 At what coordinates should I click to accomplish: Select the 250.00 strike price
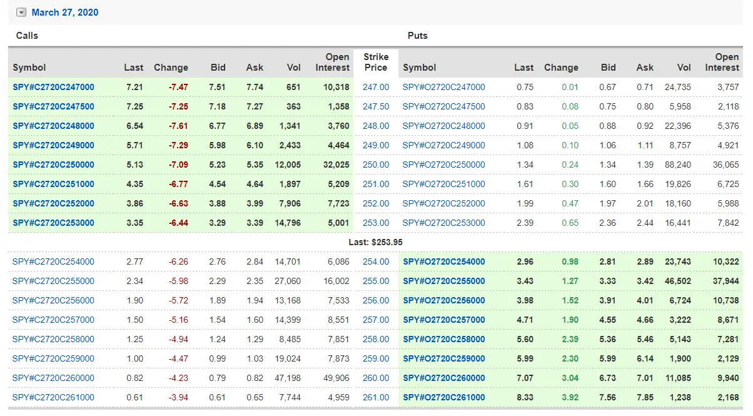coord(376,165)
